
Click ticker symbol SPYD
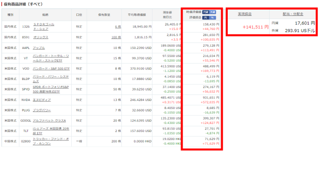(x=26, y=89)
